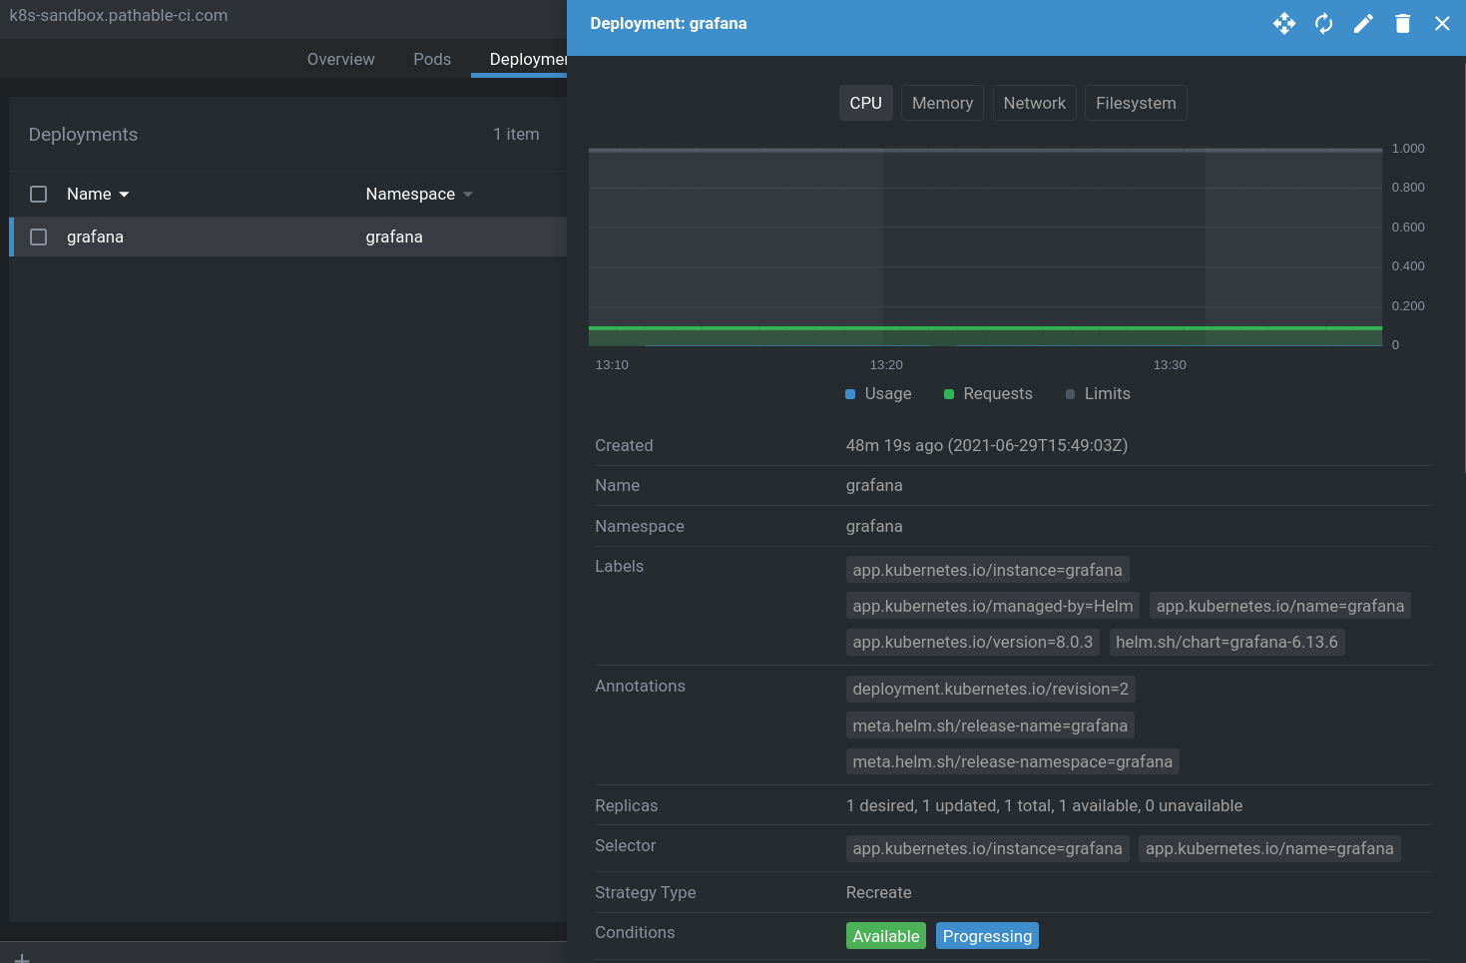Open the Name column sort dropdown
Screen dimensions: 1466x963
coord(123,194)
